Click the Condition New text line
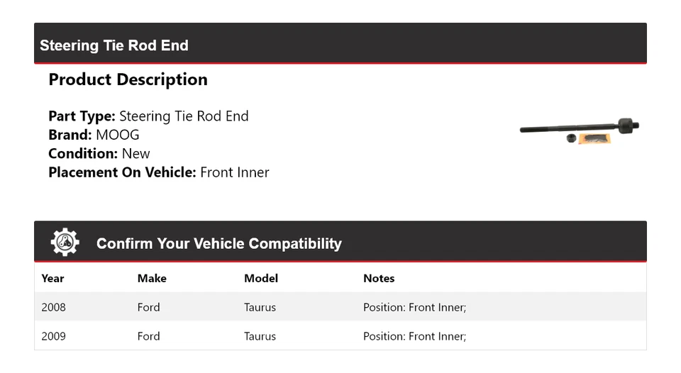This screenshot has width=681, height=373. point(99,153)
